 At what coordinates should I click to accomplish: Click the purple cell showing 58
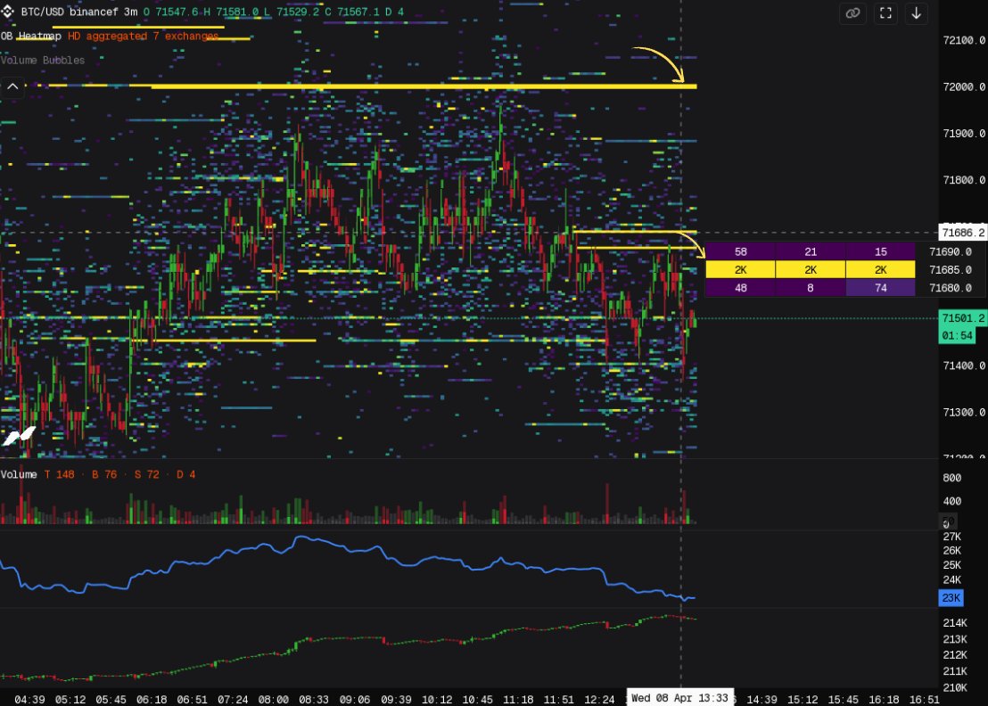[x=740, y=251]
